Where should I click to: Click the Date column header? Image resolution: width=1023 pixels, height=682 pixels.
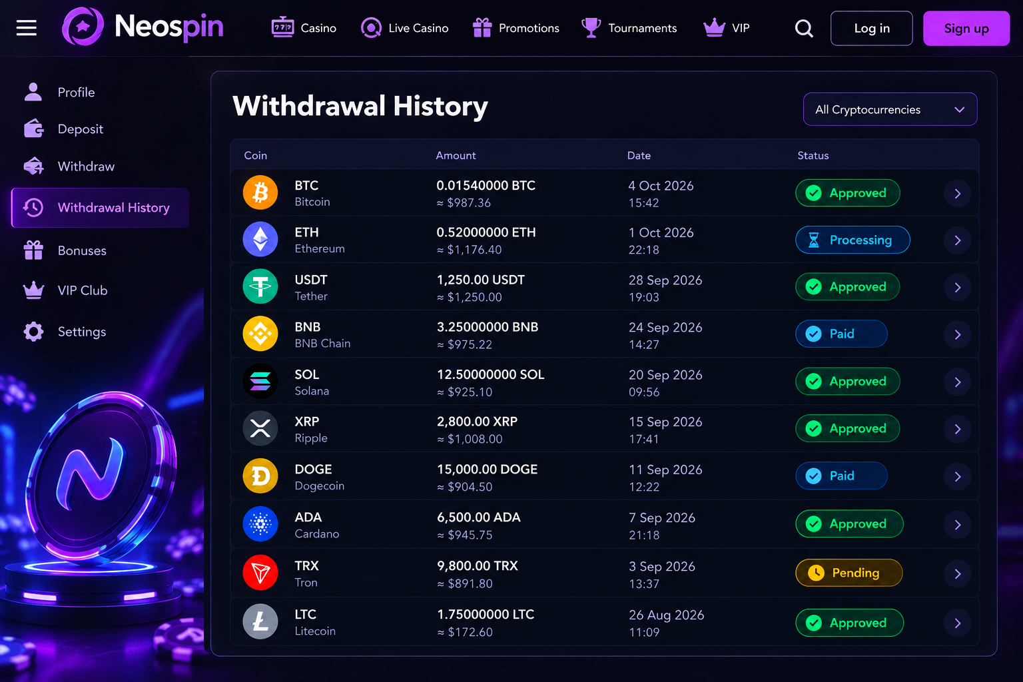(639, 155)
